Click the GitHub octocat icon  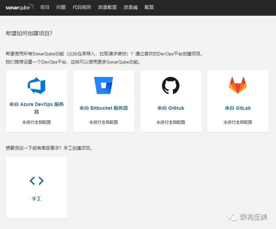pos(171,85)
